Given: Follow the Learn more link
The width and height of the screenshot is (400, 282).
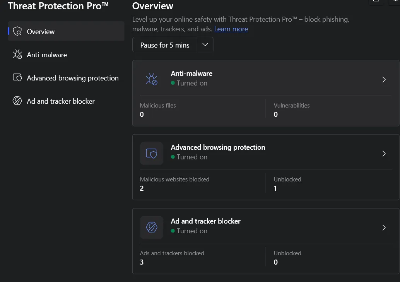Looking at the screenshot, I should (x=231, y=29).
